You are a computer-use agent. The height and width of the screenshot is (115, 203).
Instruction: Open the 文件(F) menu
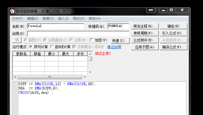point(17,19)
